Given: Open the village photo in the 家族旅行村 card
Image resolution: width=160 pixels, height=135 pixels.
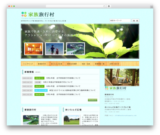Looking at the screenshot, I should 31,120.
